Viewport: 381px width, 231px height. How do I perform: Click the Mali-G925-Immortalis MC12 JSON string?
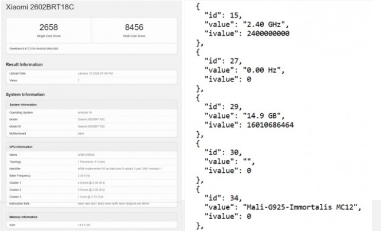299,207
